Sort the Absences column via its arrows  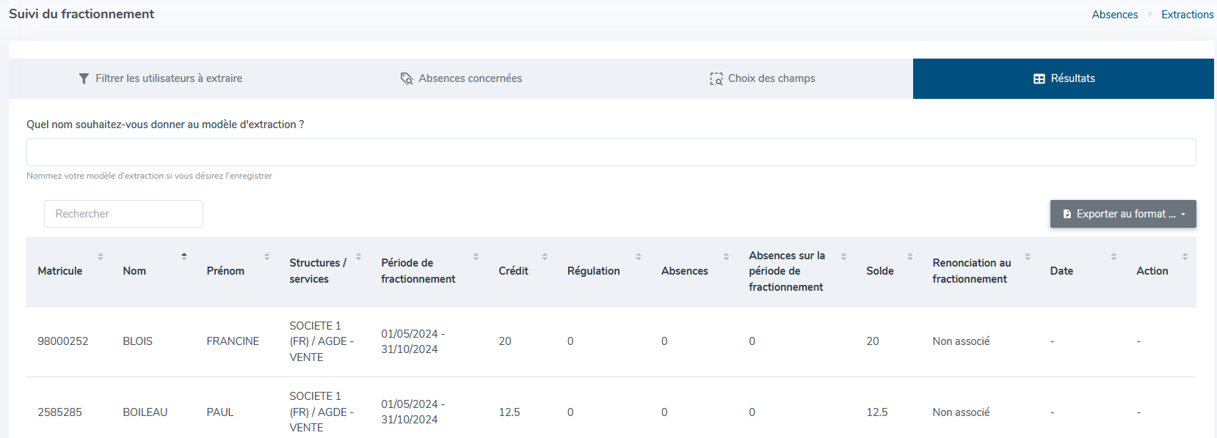pos(727,256)
